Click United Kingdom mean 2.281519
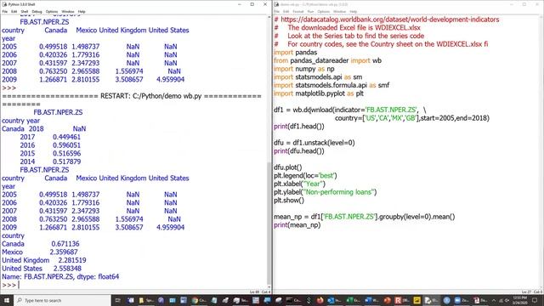The width and height of the screenshot is (544, 306). 72,260
